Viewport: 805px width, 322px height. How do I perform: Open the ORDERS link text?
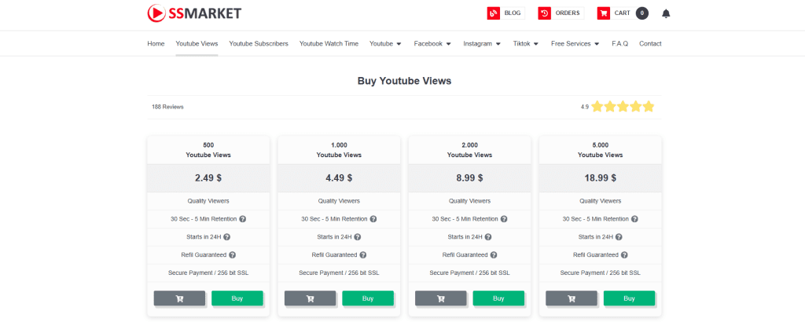pos(568,13)
